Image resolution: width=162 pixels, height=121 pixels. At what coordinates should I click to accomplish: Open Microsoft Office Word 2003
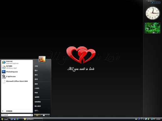pyautogui.click(x=17, y=81)
